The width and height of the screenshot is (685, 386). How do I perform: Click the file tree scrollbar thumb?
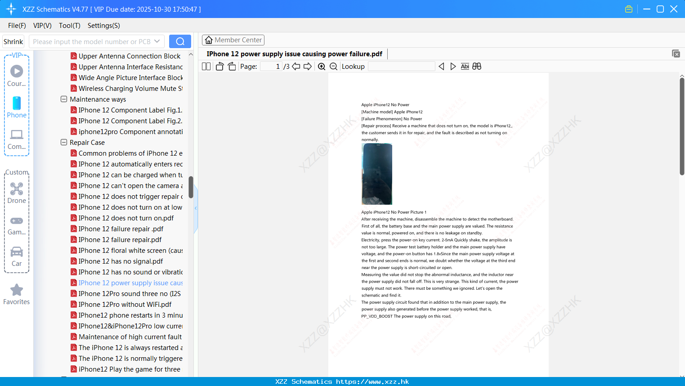(191, 187)
